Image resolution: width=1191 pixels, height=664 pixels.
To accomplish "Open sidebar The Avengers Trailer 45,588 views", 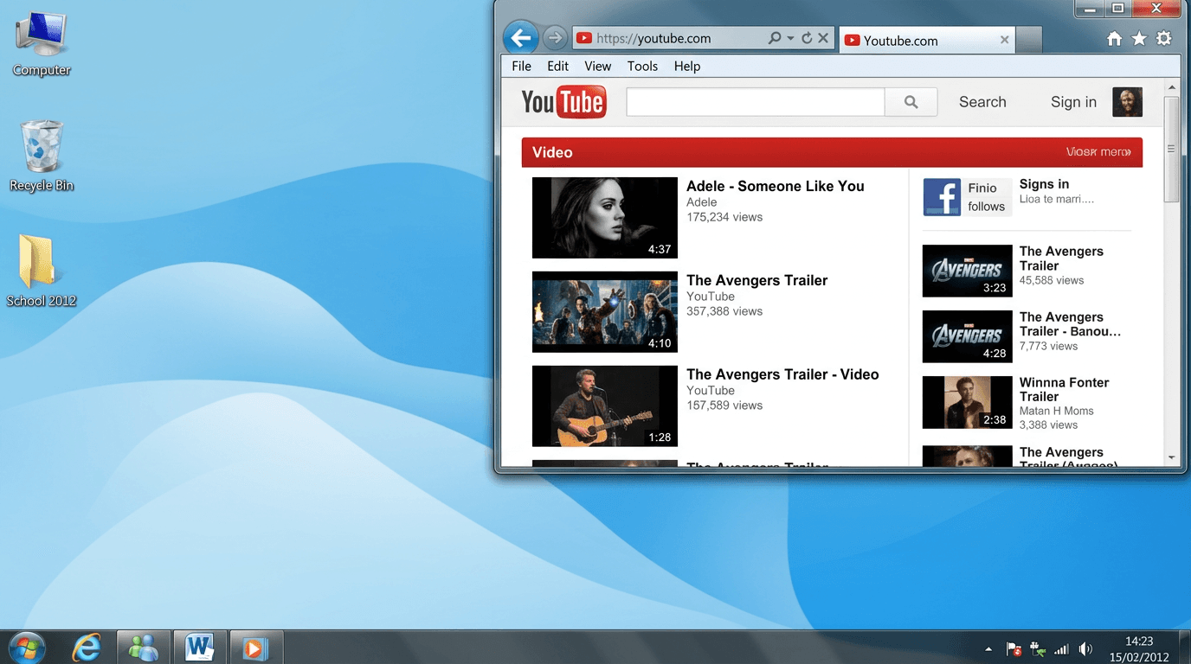I will pyautogui.click(x=1061, y=259).
